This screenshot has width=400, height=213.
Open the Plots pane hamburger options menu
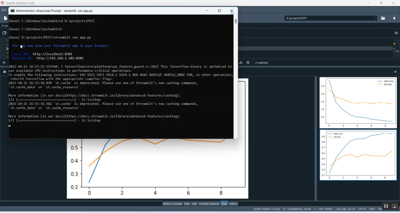pos(395,72)
